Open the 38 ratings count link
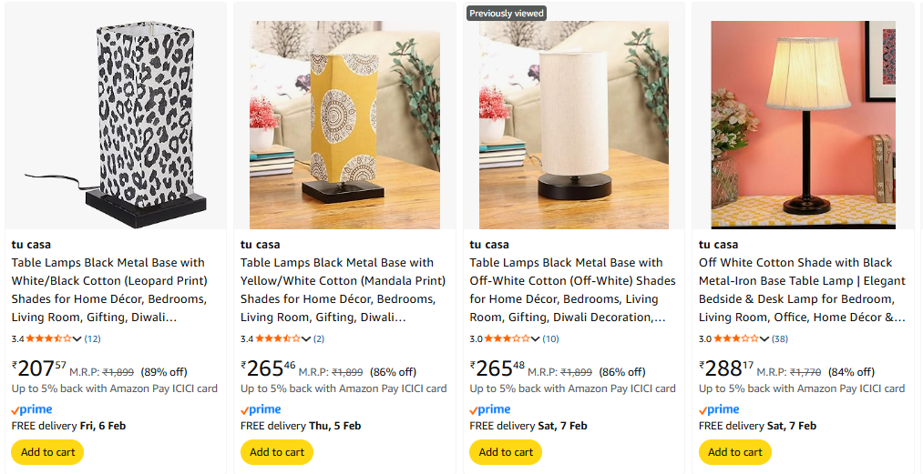The image size is (923, 474). pos(780,339)
